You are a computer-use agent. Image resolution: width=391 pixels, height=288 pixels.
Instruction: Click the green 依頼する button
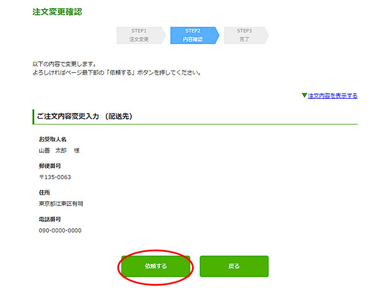(x=155, y=266)
